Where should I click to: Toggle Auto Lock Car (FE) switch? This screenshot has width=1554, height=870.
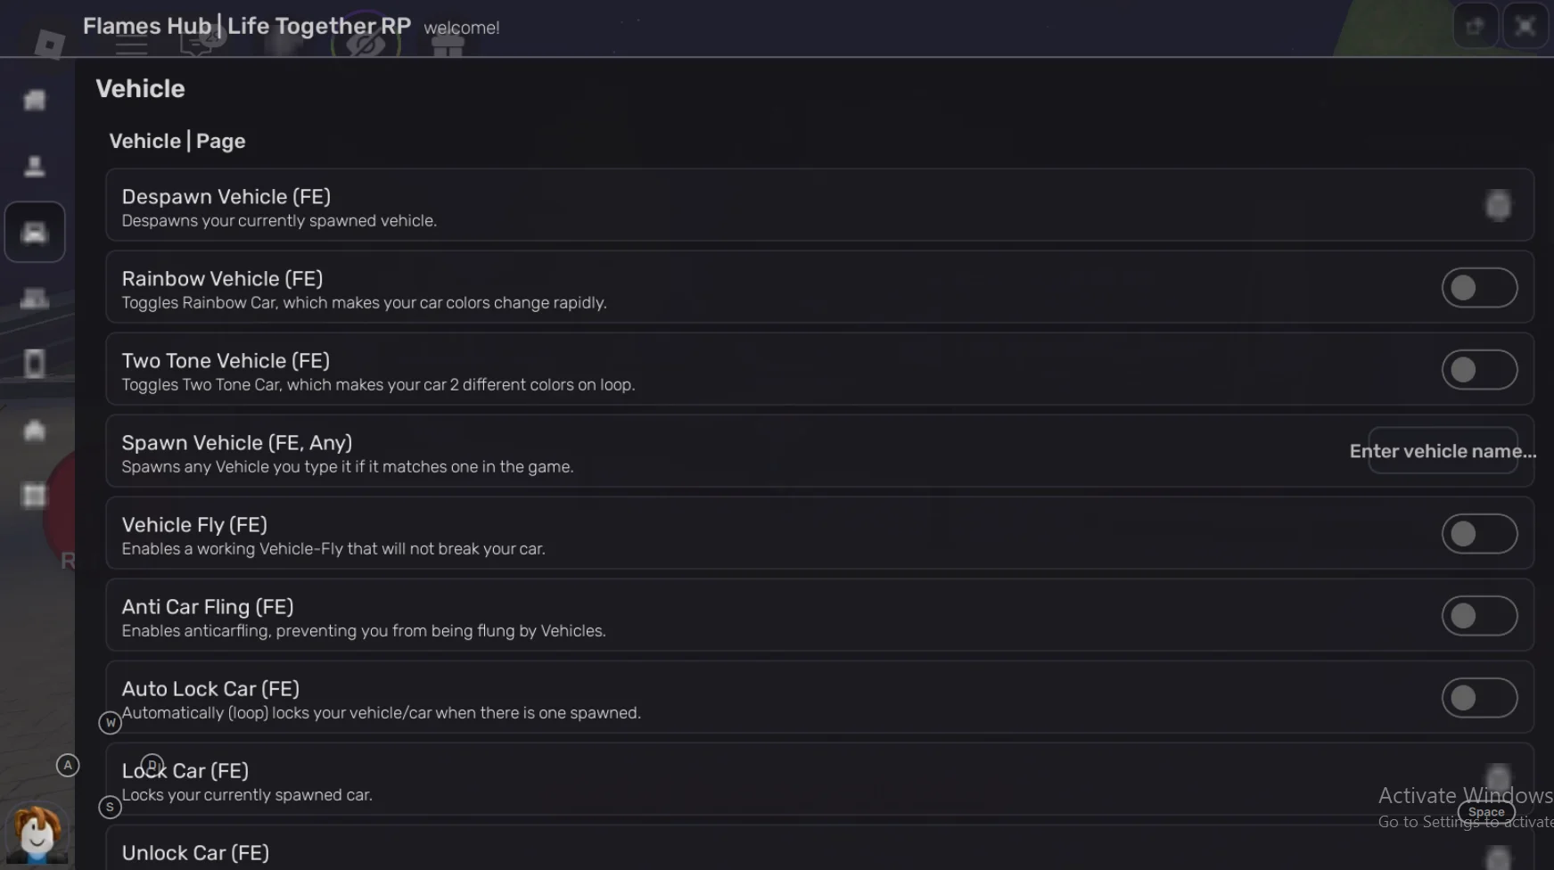click(x=1479, y=698)
